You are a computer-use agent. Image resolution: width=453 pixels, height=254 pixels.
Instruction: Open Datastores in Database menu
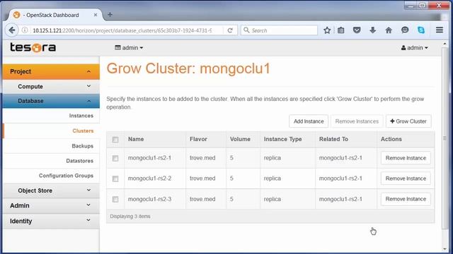[x=79, y=161]
